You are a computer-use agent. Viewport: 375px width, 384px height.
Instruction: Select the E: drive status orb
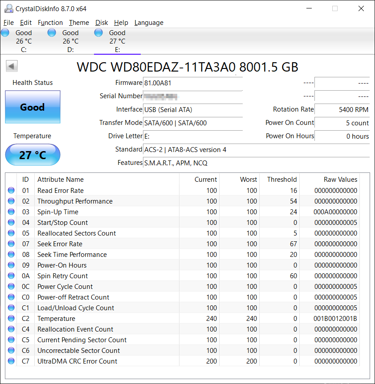click(x=98, y=32)
